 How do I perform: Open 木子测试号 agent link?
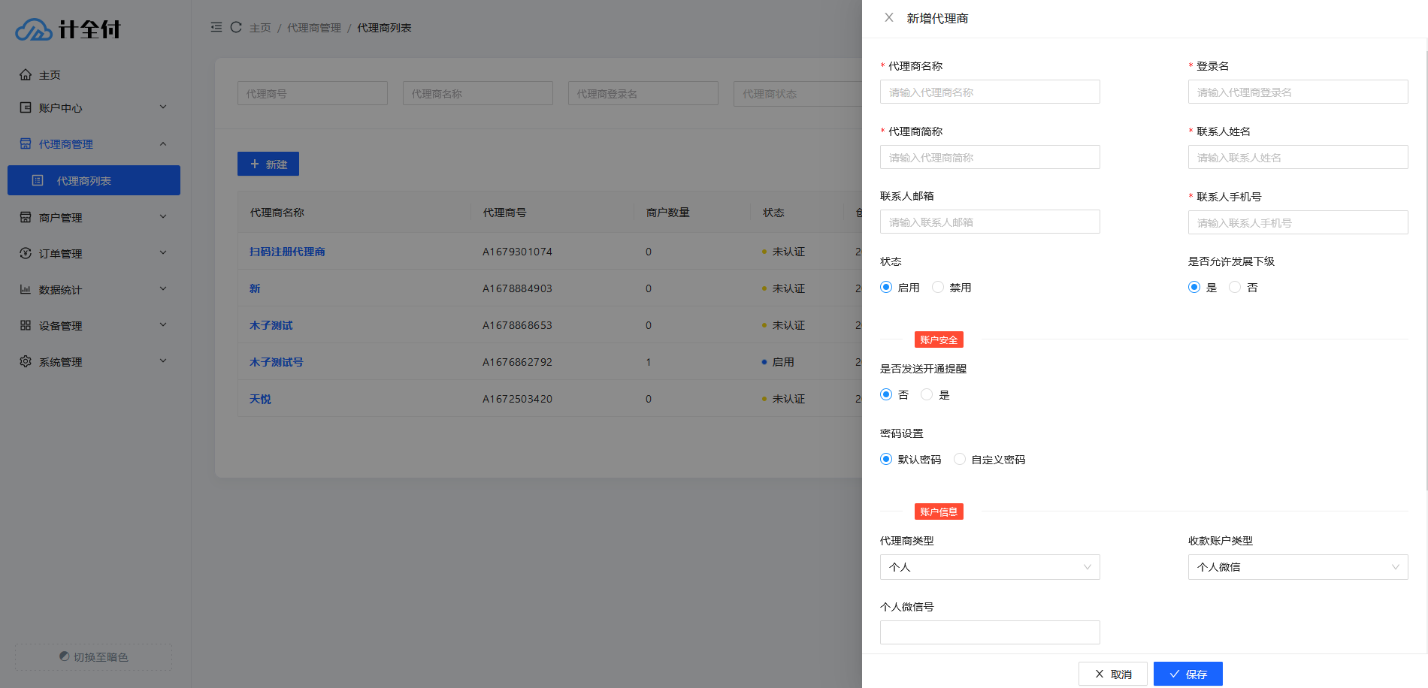[x=276, y=362]
